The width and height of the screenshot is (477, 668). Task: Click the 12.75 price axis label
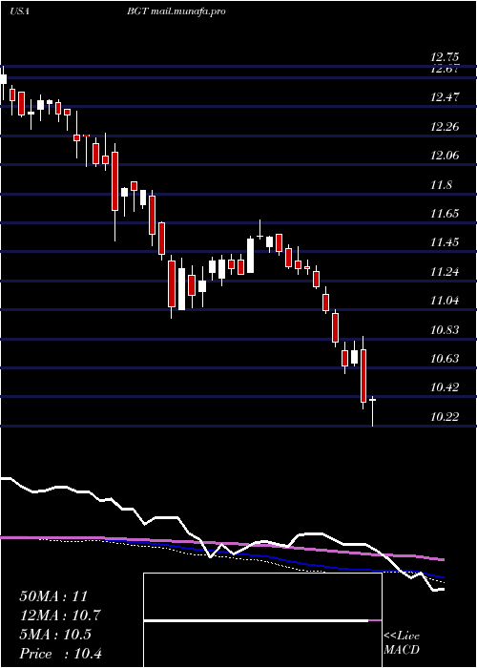(x=445, y=57)
